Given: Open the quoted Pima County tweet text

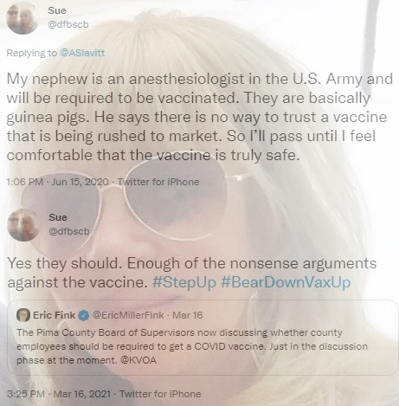Looking at the screenshot, I should pyautogui.click(x=192, y=346).
